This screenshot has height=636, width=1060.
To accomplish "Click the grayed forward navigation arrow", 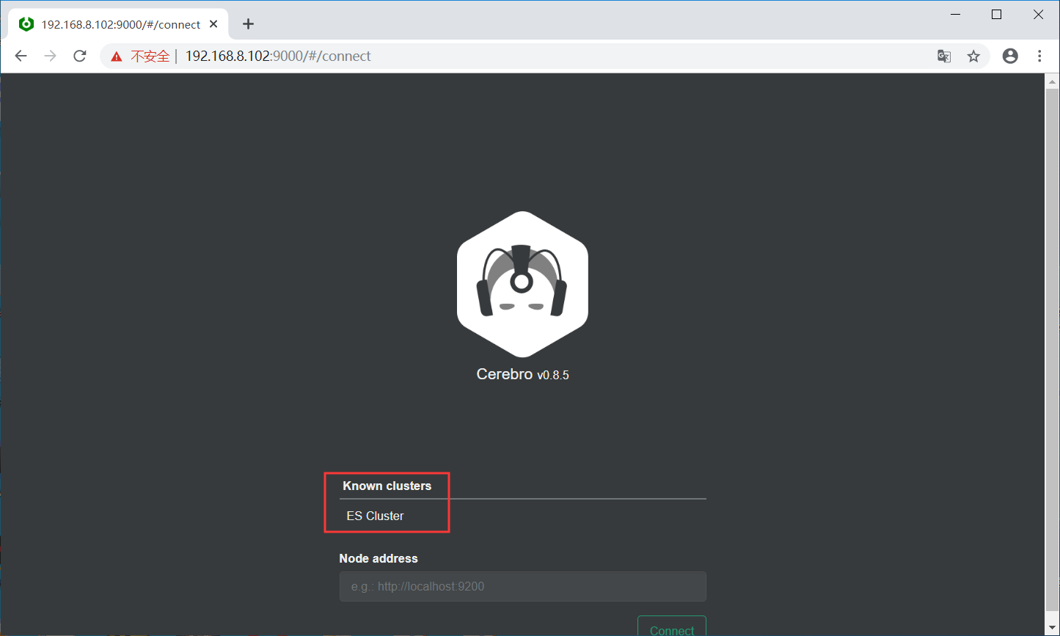I will click(x=50, y=56).
